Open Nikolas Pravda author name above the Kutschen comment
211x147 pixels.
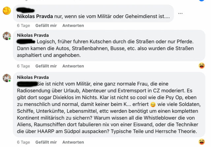click(x=33, y=35)
